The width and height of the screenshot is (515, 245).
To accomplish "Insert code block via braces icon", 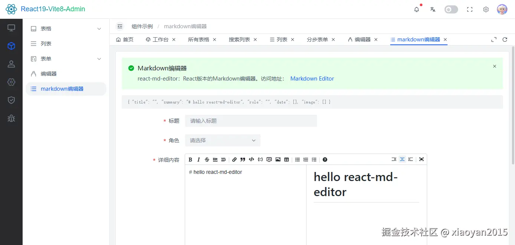I will tap(260, 160).
